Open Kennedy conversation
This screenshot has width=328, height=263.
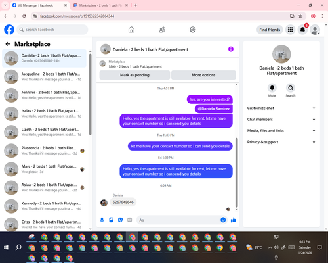coord(44,206)
